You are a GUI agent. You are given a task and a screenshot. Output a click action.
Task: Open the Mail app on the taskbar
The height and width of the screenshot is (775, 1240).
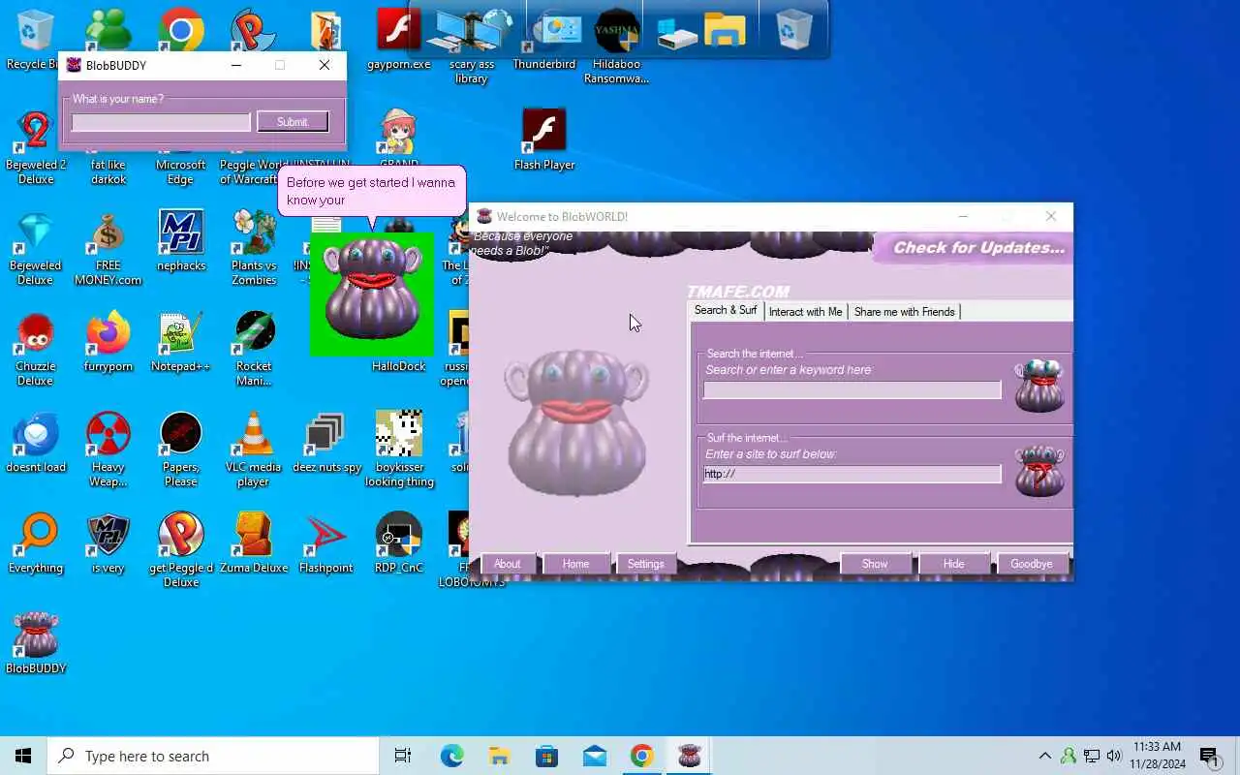point(594,756)
